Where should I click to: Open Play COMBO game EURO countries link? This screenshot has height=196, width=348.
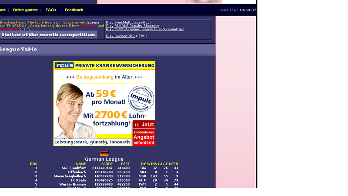point(145,29)
